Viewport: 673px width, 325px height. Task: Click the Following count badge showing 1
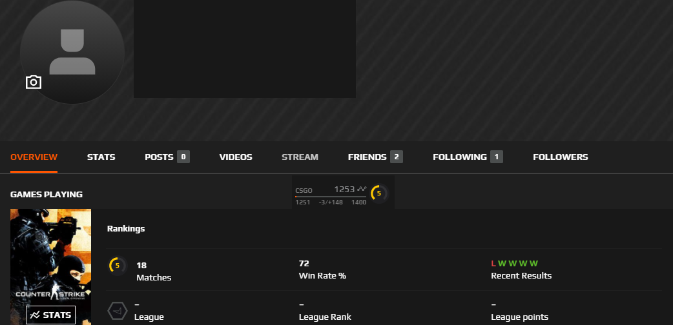(497, 157)
